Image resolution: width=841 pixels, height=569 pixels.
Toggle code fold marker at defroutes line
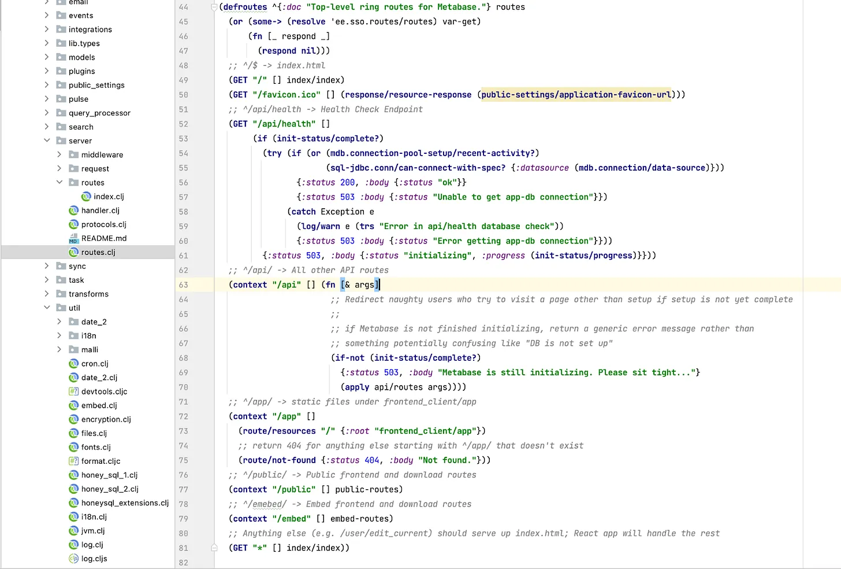click(x=214, y=7)
